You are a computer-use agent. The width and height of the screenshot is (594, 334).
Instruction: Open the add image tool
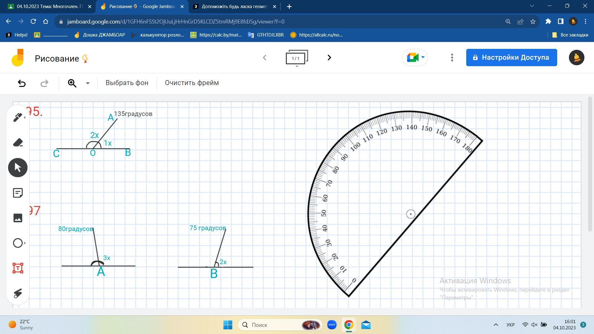point(18,218)
